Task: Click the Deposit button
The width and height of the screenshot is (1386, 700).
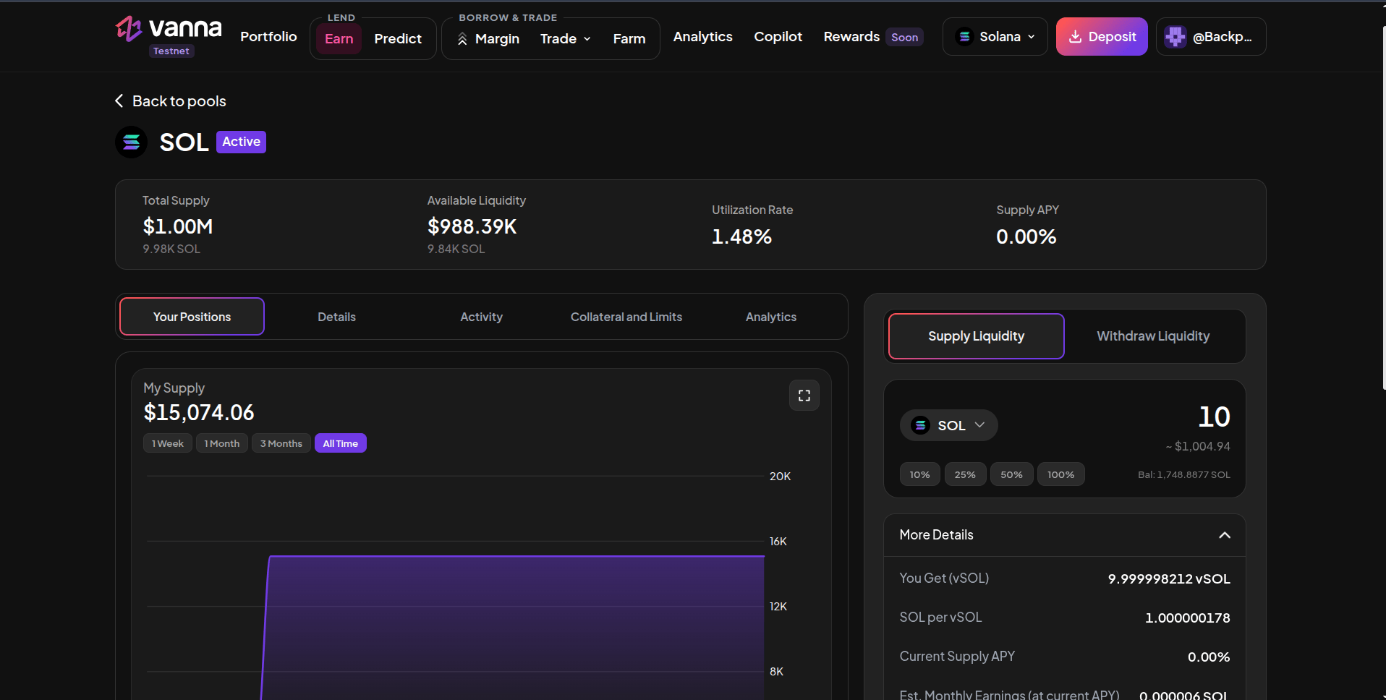Action: point(1102,37)
